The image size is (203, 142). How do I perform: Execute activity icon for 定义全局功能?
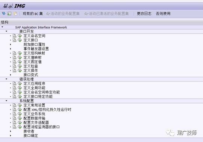pyautogui.click(x=20, y=88)
